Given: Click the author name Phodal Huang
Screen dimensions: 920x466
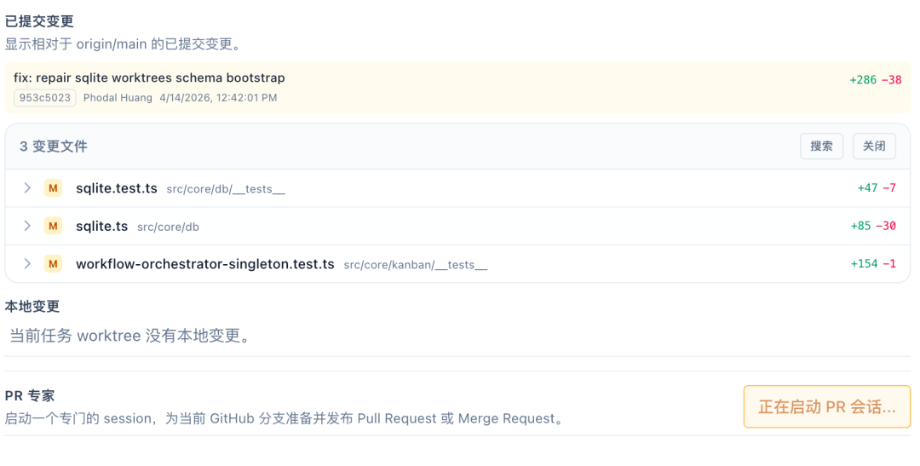Looking at the screenshot, I should (x=118, y=98).
